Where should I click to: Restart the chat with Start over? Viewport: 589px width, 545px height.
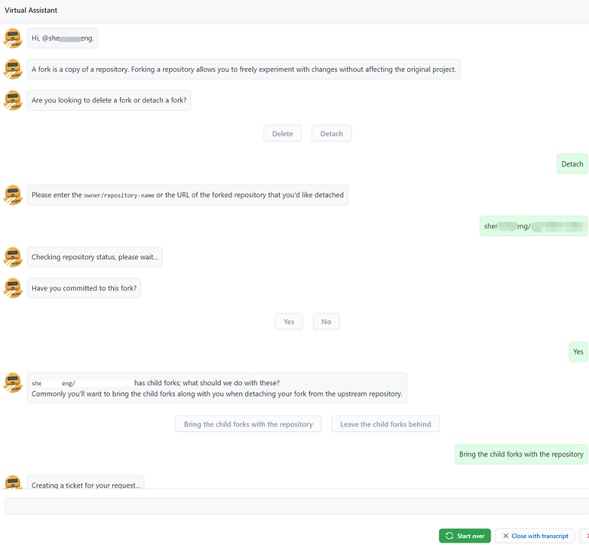point(464,536)
